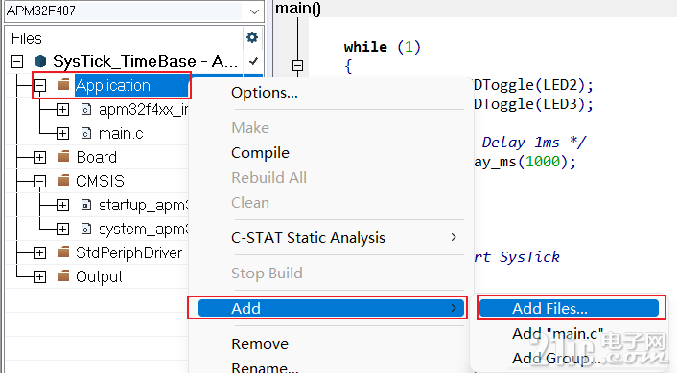
Task: Click the gear settings icon in Files header
Action: [252, 37]
